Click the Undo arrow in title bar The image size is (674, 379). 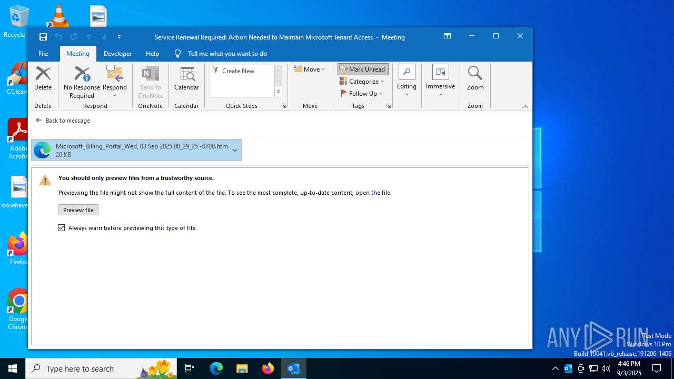pos(58,37)
